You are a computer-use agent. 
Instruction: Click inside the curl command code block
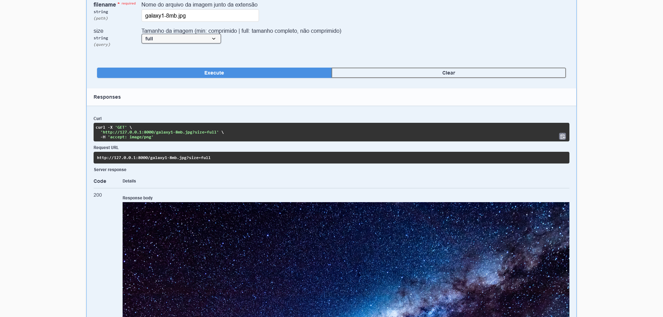click(x=311, y=132)
